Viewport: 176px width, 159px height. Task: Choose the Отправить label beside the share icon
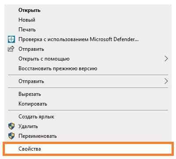31,49
